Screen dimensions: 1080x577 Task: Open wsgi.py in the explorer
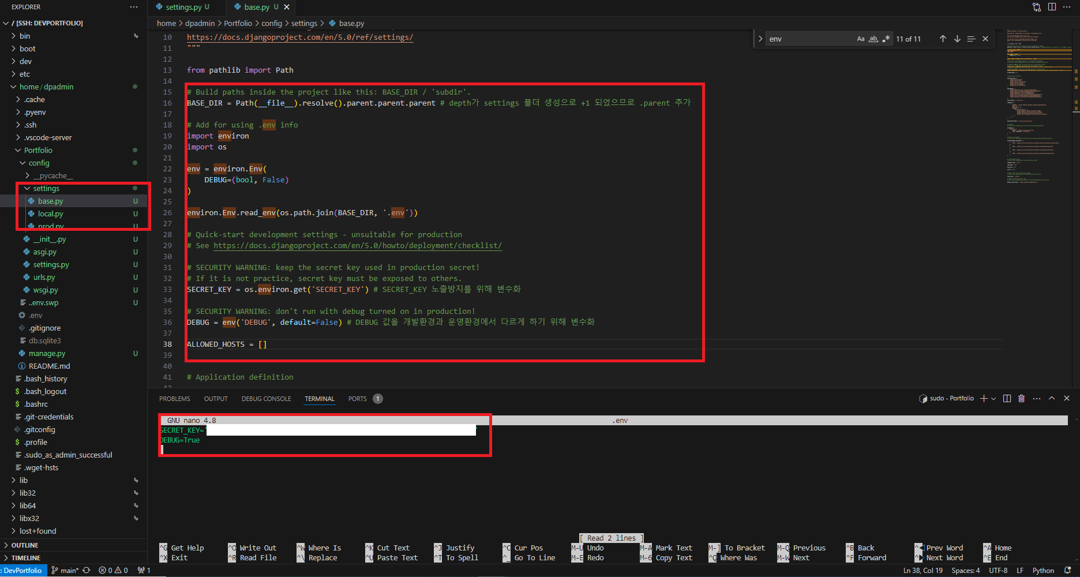(x=46, y=290)
